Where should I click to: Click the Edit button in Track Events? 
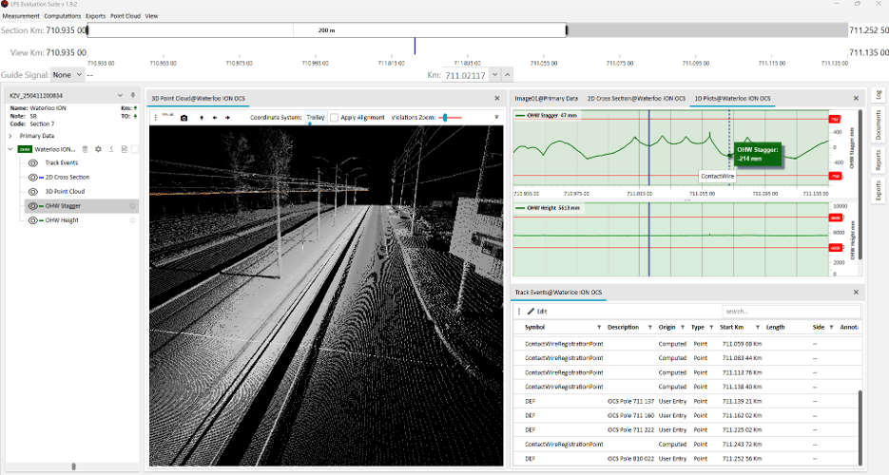coord(537,312)
